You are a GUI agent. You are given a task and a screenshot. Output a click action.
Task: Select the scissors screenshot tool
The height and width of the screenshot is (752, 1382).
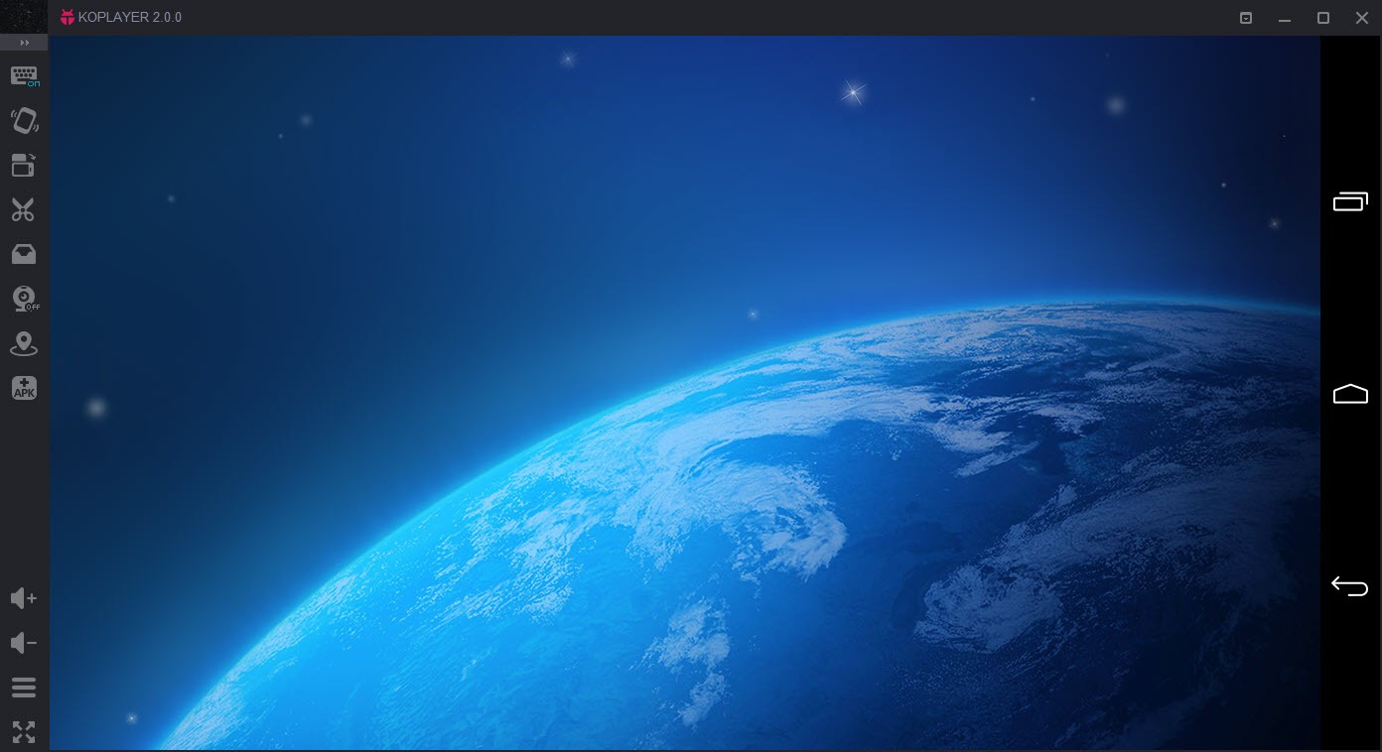[24, 210]
